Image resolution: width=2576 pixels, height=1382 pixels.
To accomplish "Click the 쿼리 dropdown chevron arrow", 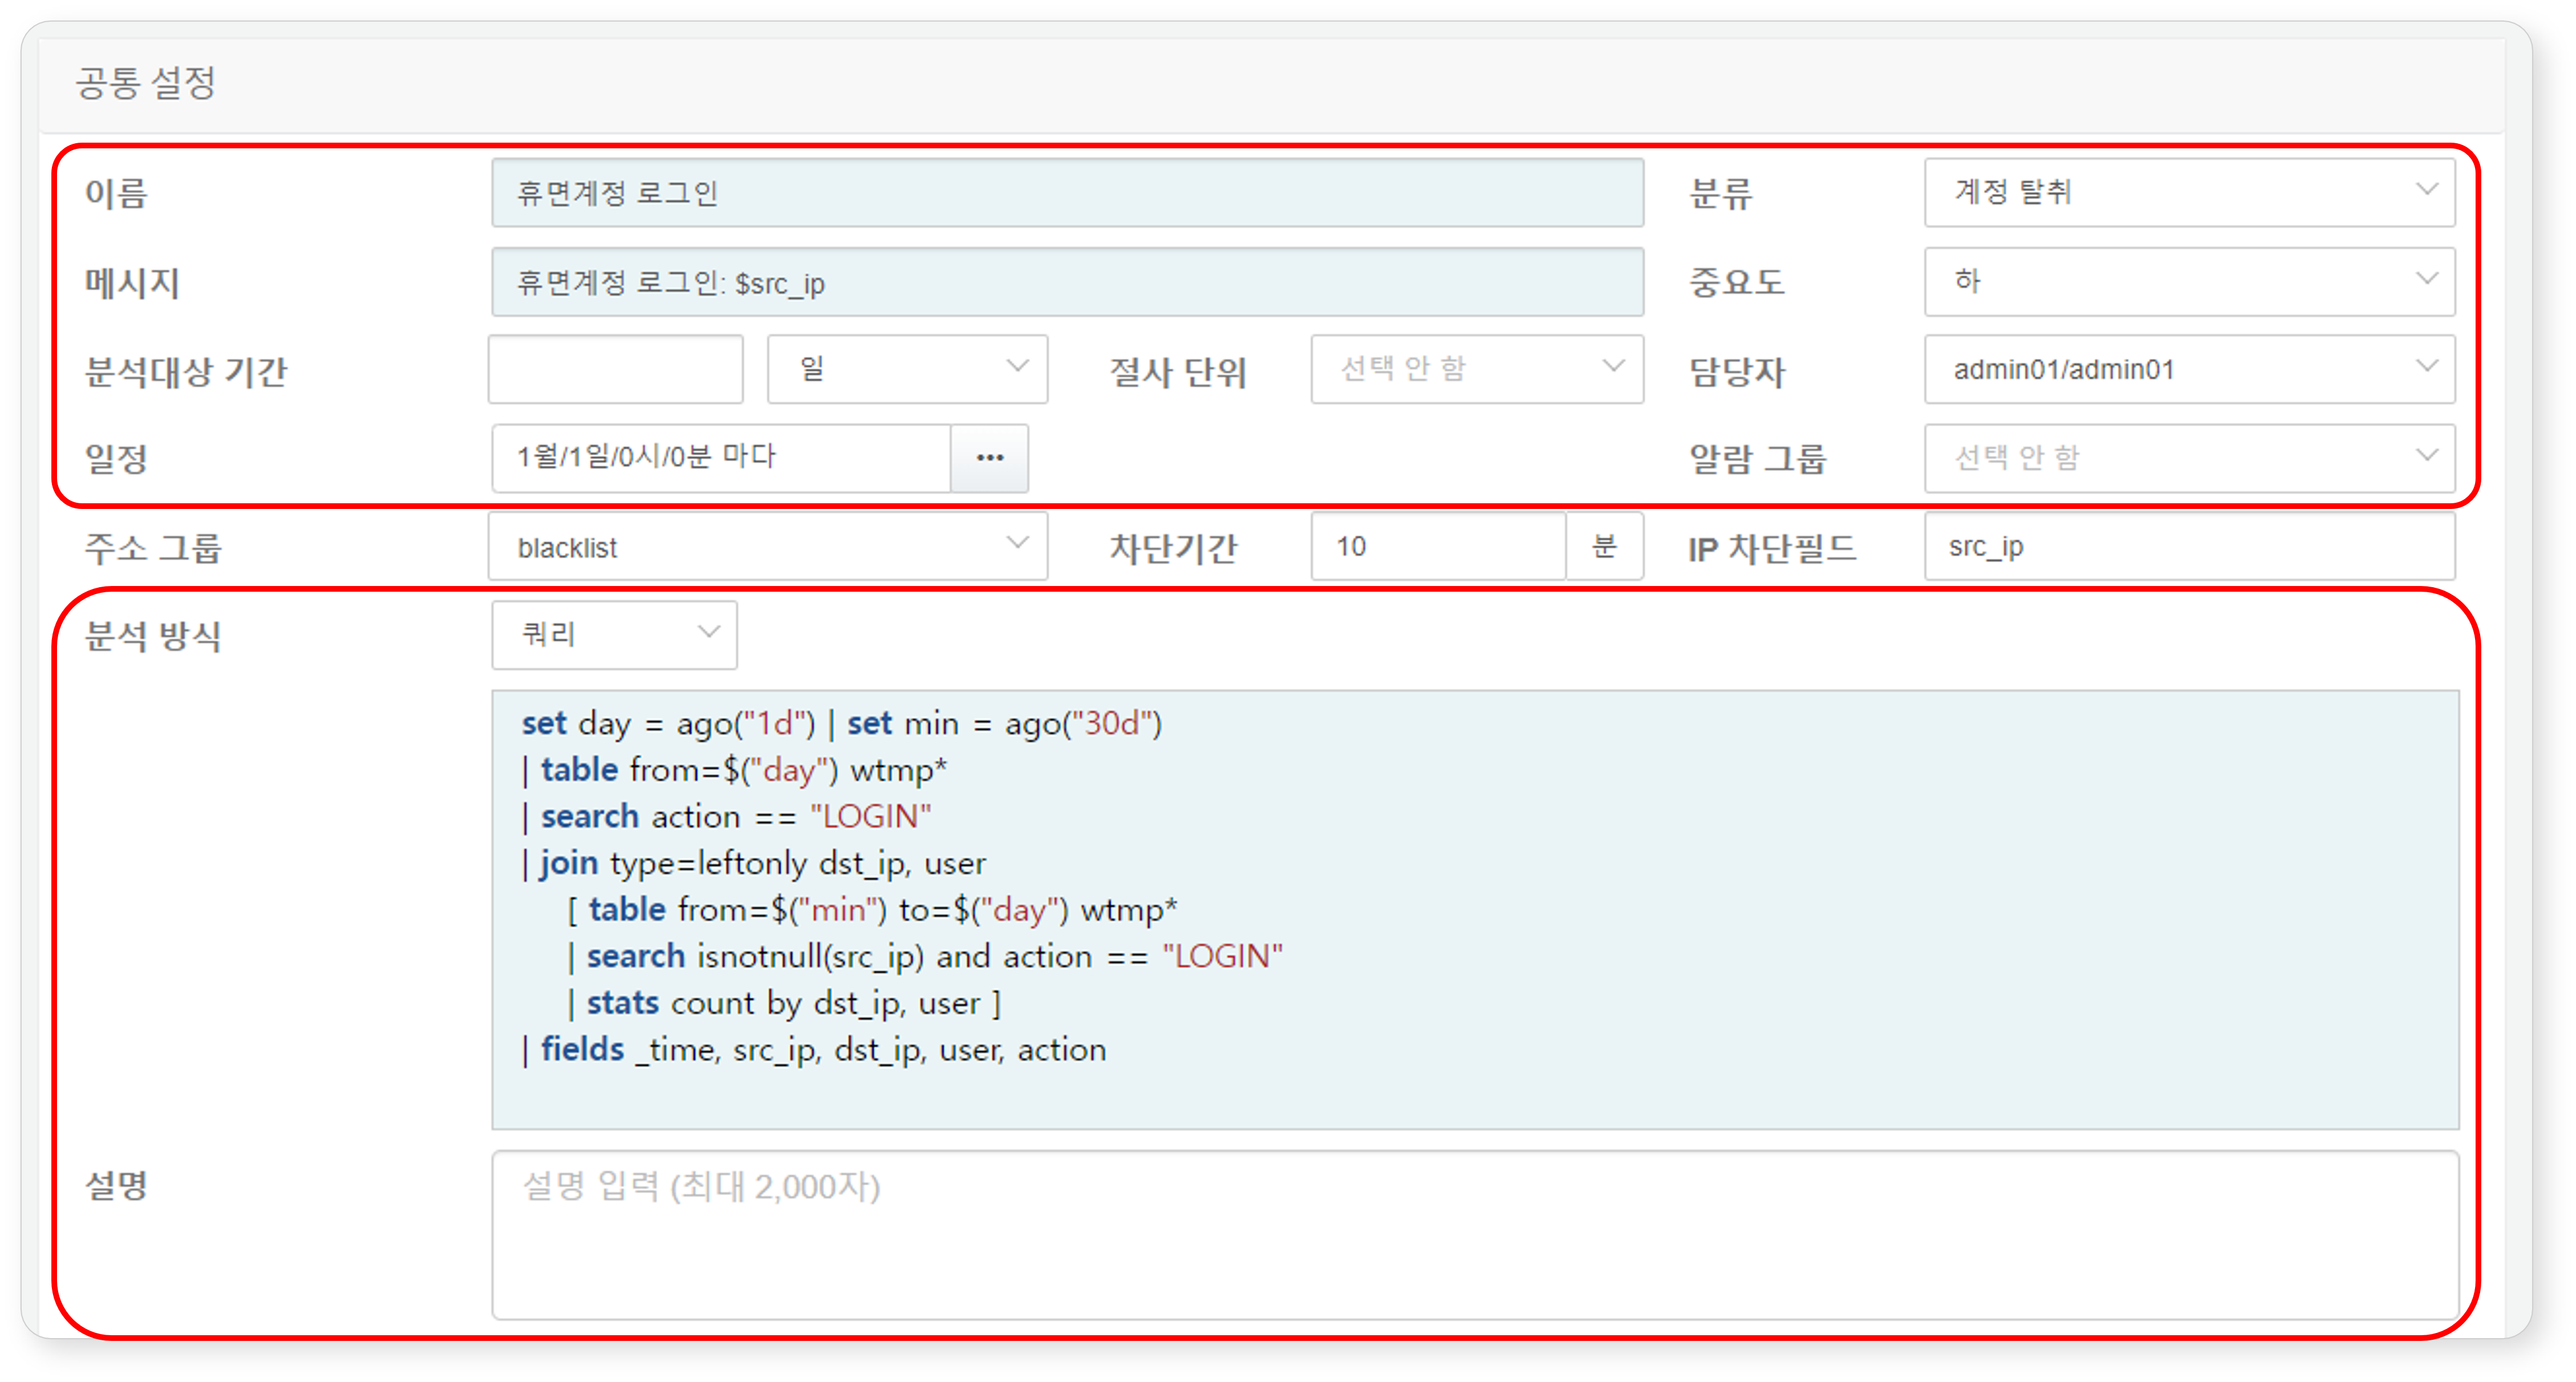I will click(x=708, y=631).
